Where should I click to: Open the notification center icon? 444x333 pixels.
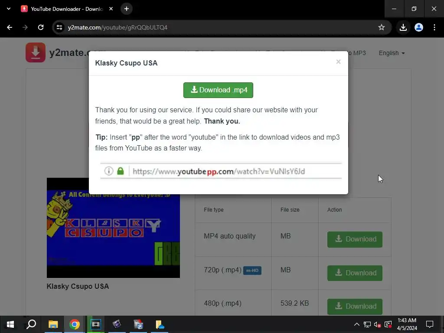click(430, 324)
